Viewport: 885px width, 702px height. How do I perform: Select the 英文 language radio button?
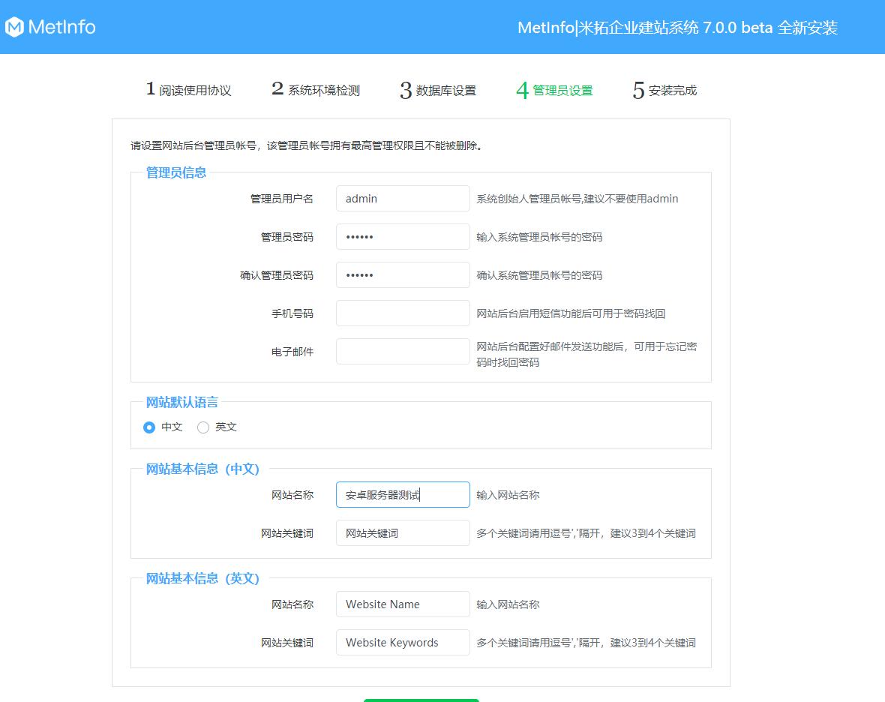tap(202, 427)
